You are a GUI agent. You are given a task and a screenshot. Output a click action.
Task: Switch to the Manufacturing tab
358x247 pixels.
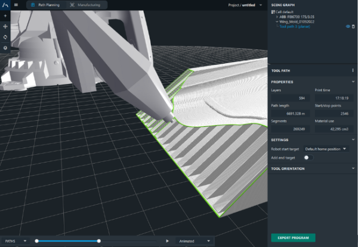click(x=84, y=5)
